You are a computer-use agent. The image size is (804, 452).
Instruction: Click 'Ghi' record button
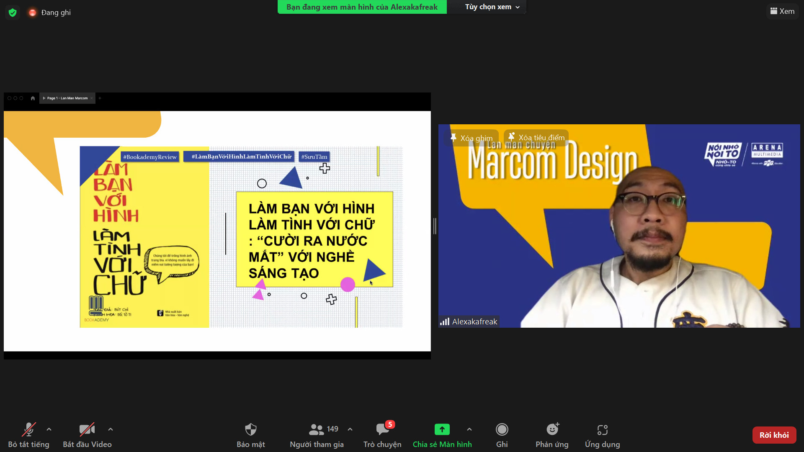point(502,435)
